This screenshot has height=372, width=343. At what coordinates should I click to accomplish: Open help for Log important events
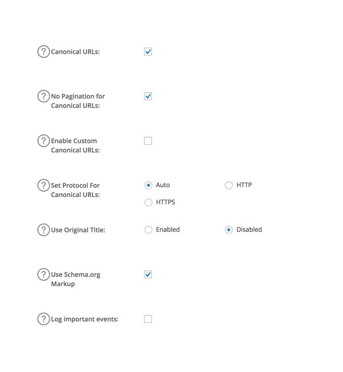[x=44, y=319]
